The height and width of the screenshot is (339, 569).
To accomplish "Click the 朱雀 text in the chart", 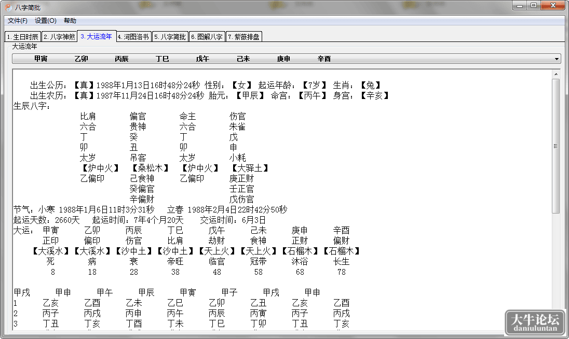I will pos(238,127).
